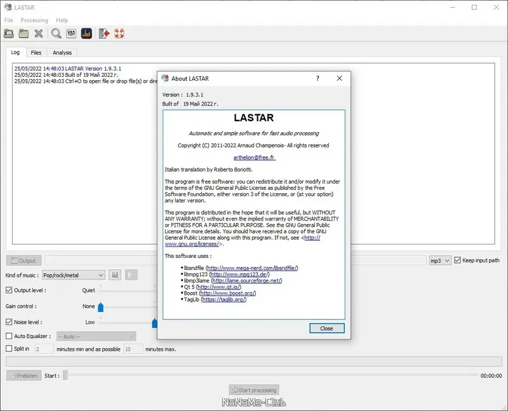Switch to the Analysis tab
The width and height of the screenshot is (508, 411).
[62, 53]
